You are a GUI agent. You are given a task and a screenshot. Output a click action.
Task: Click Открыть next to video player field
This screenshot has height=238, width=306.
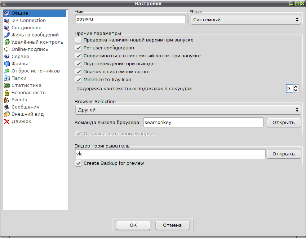(284, 154)
